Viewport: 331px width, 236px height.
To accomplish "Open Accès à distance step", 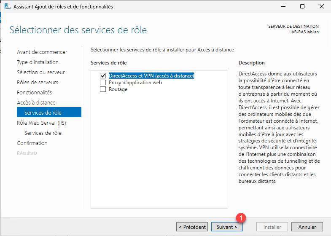I will pyautogui.click(x=36, y=103).
